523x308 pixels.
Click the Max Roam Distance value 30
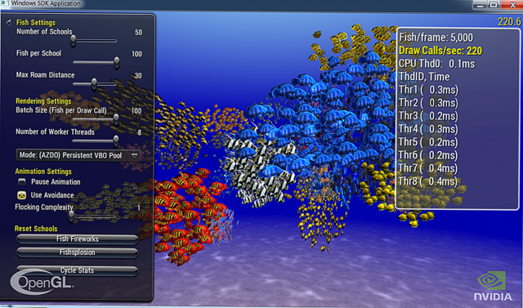138,76
